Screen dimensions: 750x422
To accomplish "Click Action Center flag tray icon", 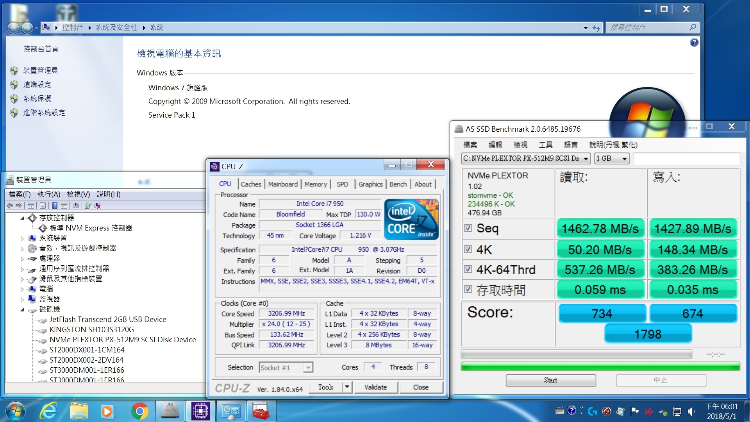I will (635, 411).
